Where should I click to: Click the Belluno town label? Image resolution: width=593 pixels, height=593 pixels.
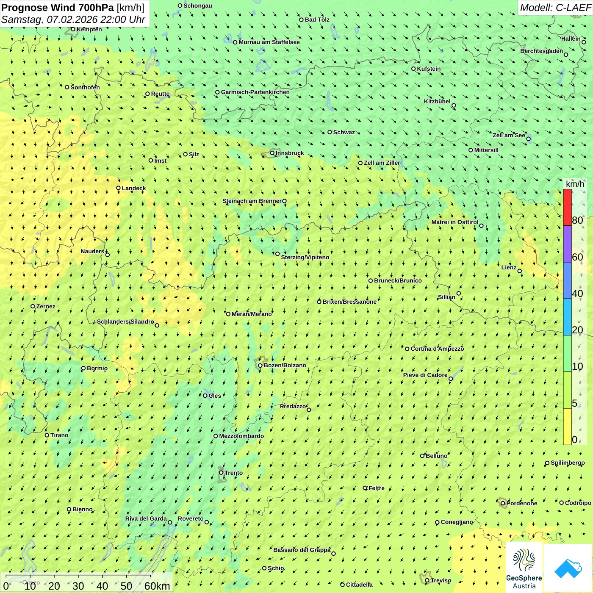[436, 456]
